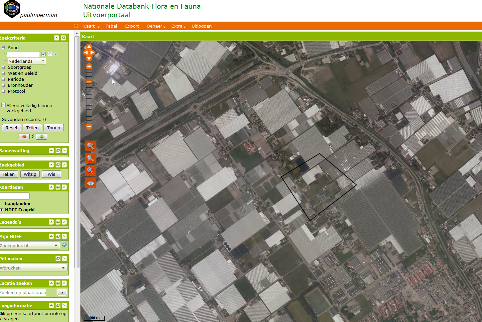The width and height of the screenshot is (482, 322).
Task: Pan the map down with the arrow
Action: tap(89, 58)
